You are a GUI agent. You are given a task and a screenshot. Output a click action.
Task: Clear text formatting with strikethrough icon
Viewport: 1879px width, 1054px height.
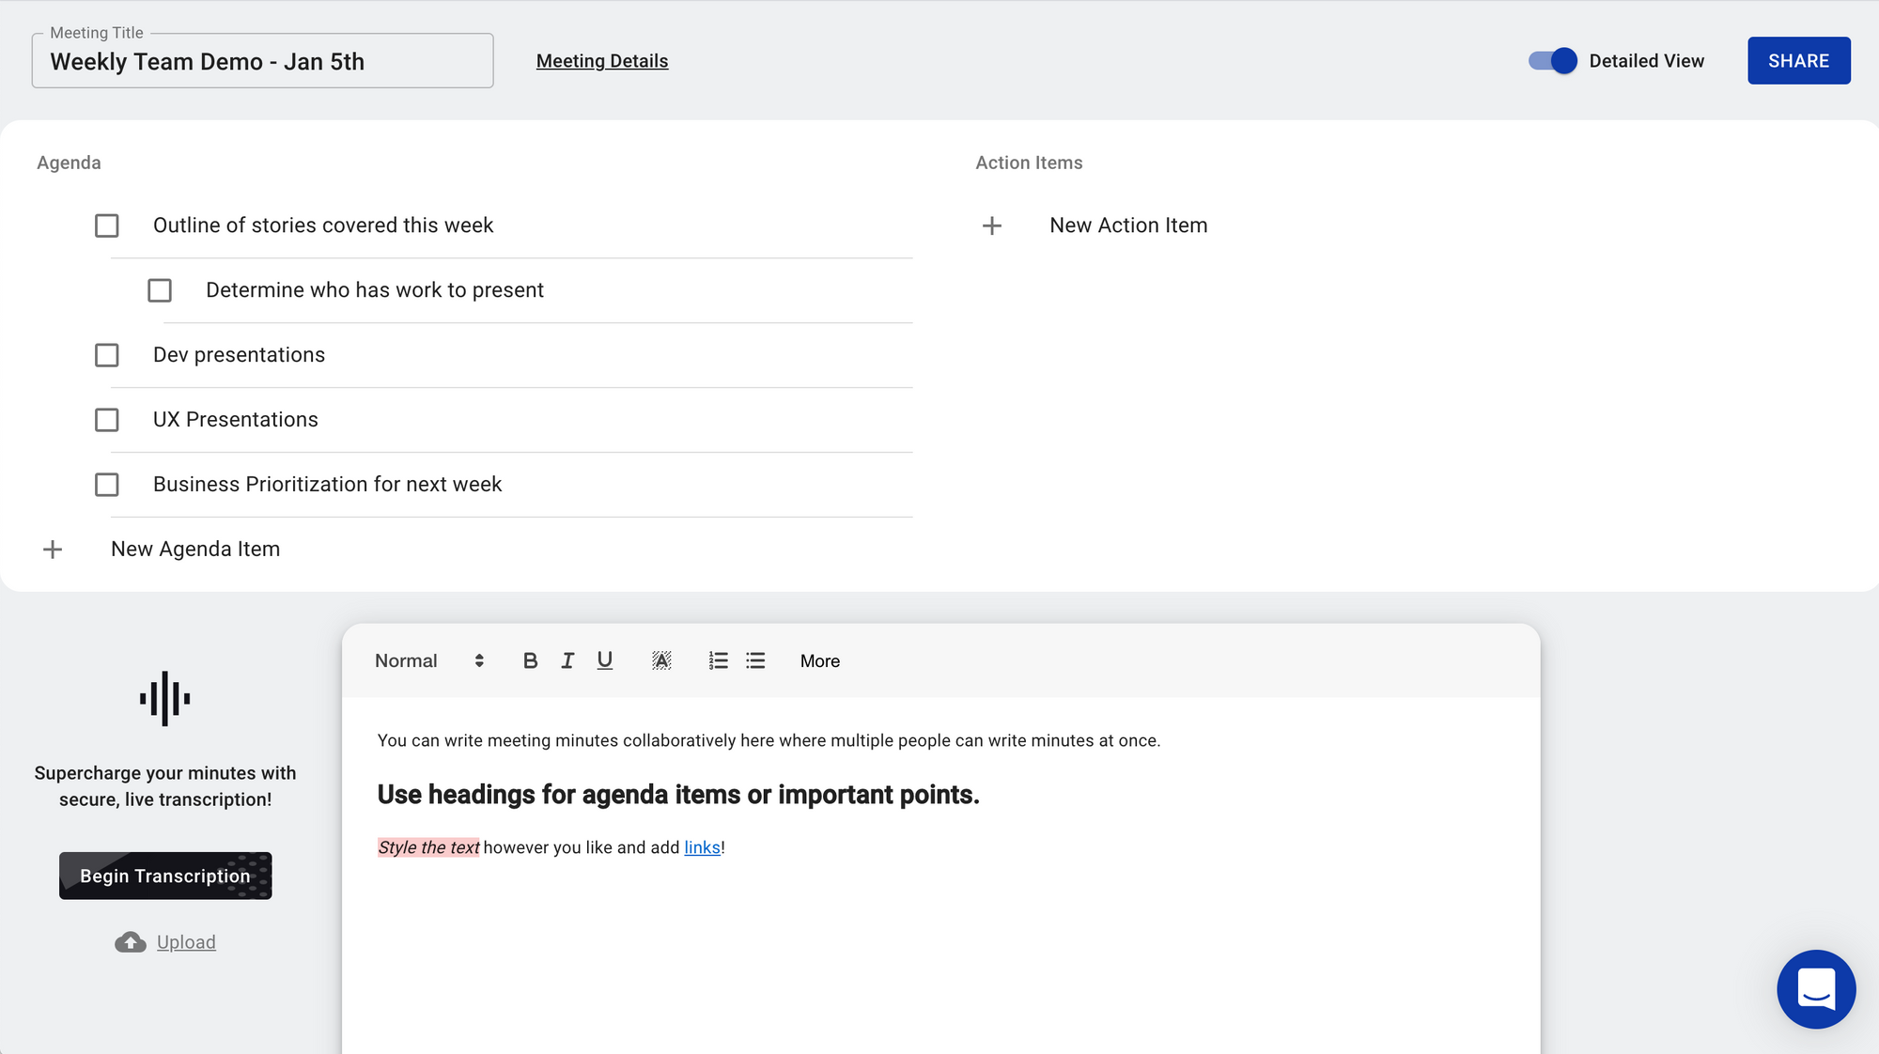tap(660, 660)
